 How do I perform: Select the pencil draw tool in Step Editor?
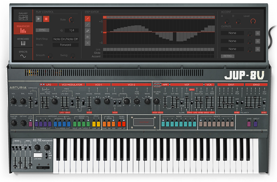(x=88, y=19)
